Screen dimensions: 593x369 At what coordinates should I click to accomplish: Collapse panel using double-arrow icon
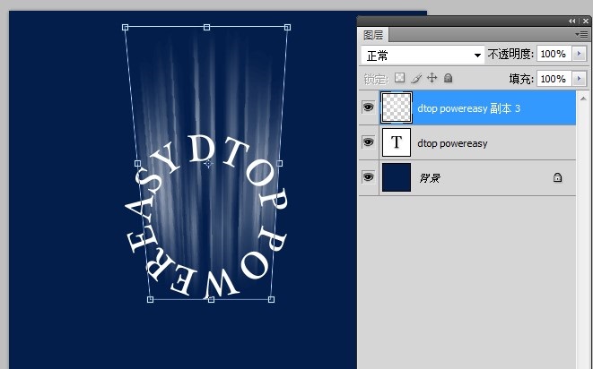click(572, 21)
